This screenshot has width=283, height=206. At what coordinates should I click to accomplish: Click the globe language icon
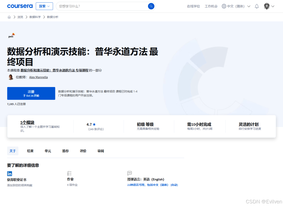click(x=224, y=6)
